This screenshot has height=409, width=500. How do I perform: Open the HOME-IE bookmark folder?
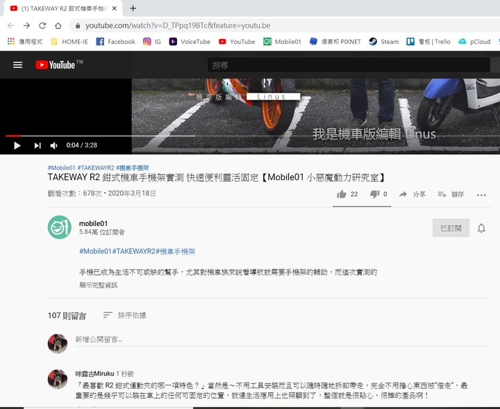click(x=69, y=42)
